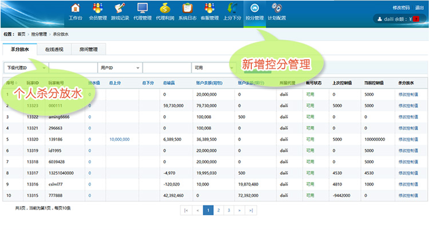Image resolution: width=430 pixels, height=230 pixels.
Task: Click account name cslml77
Action: [56, 184]
